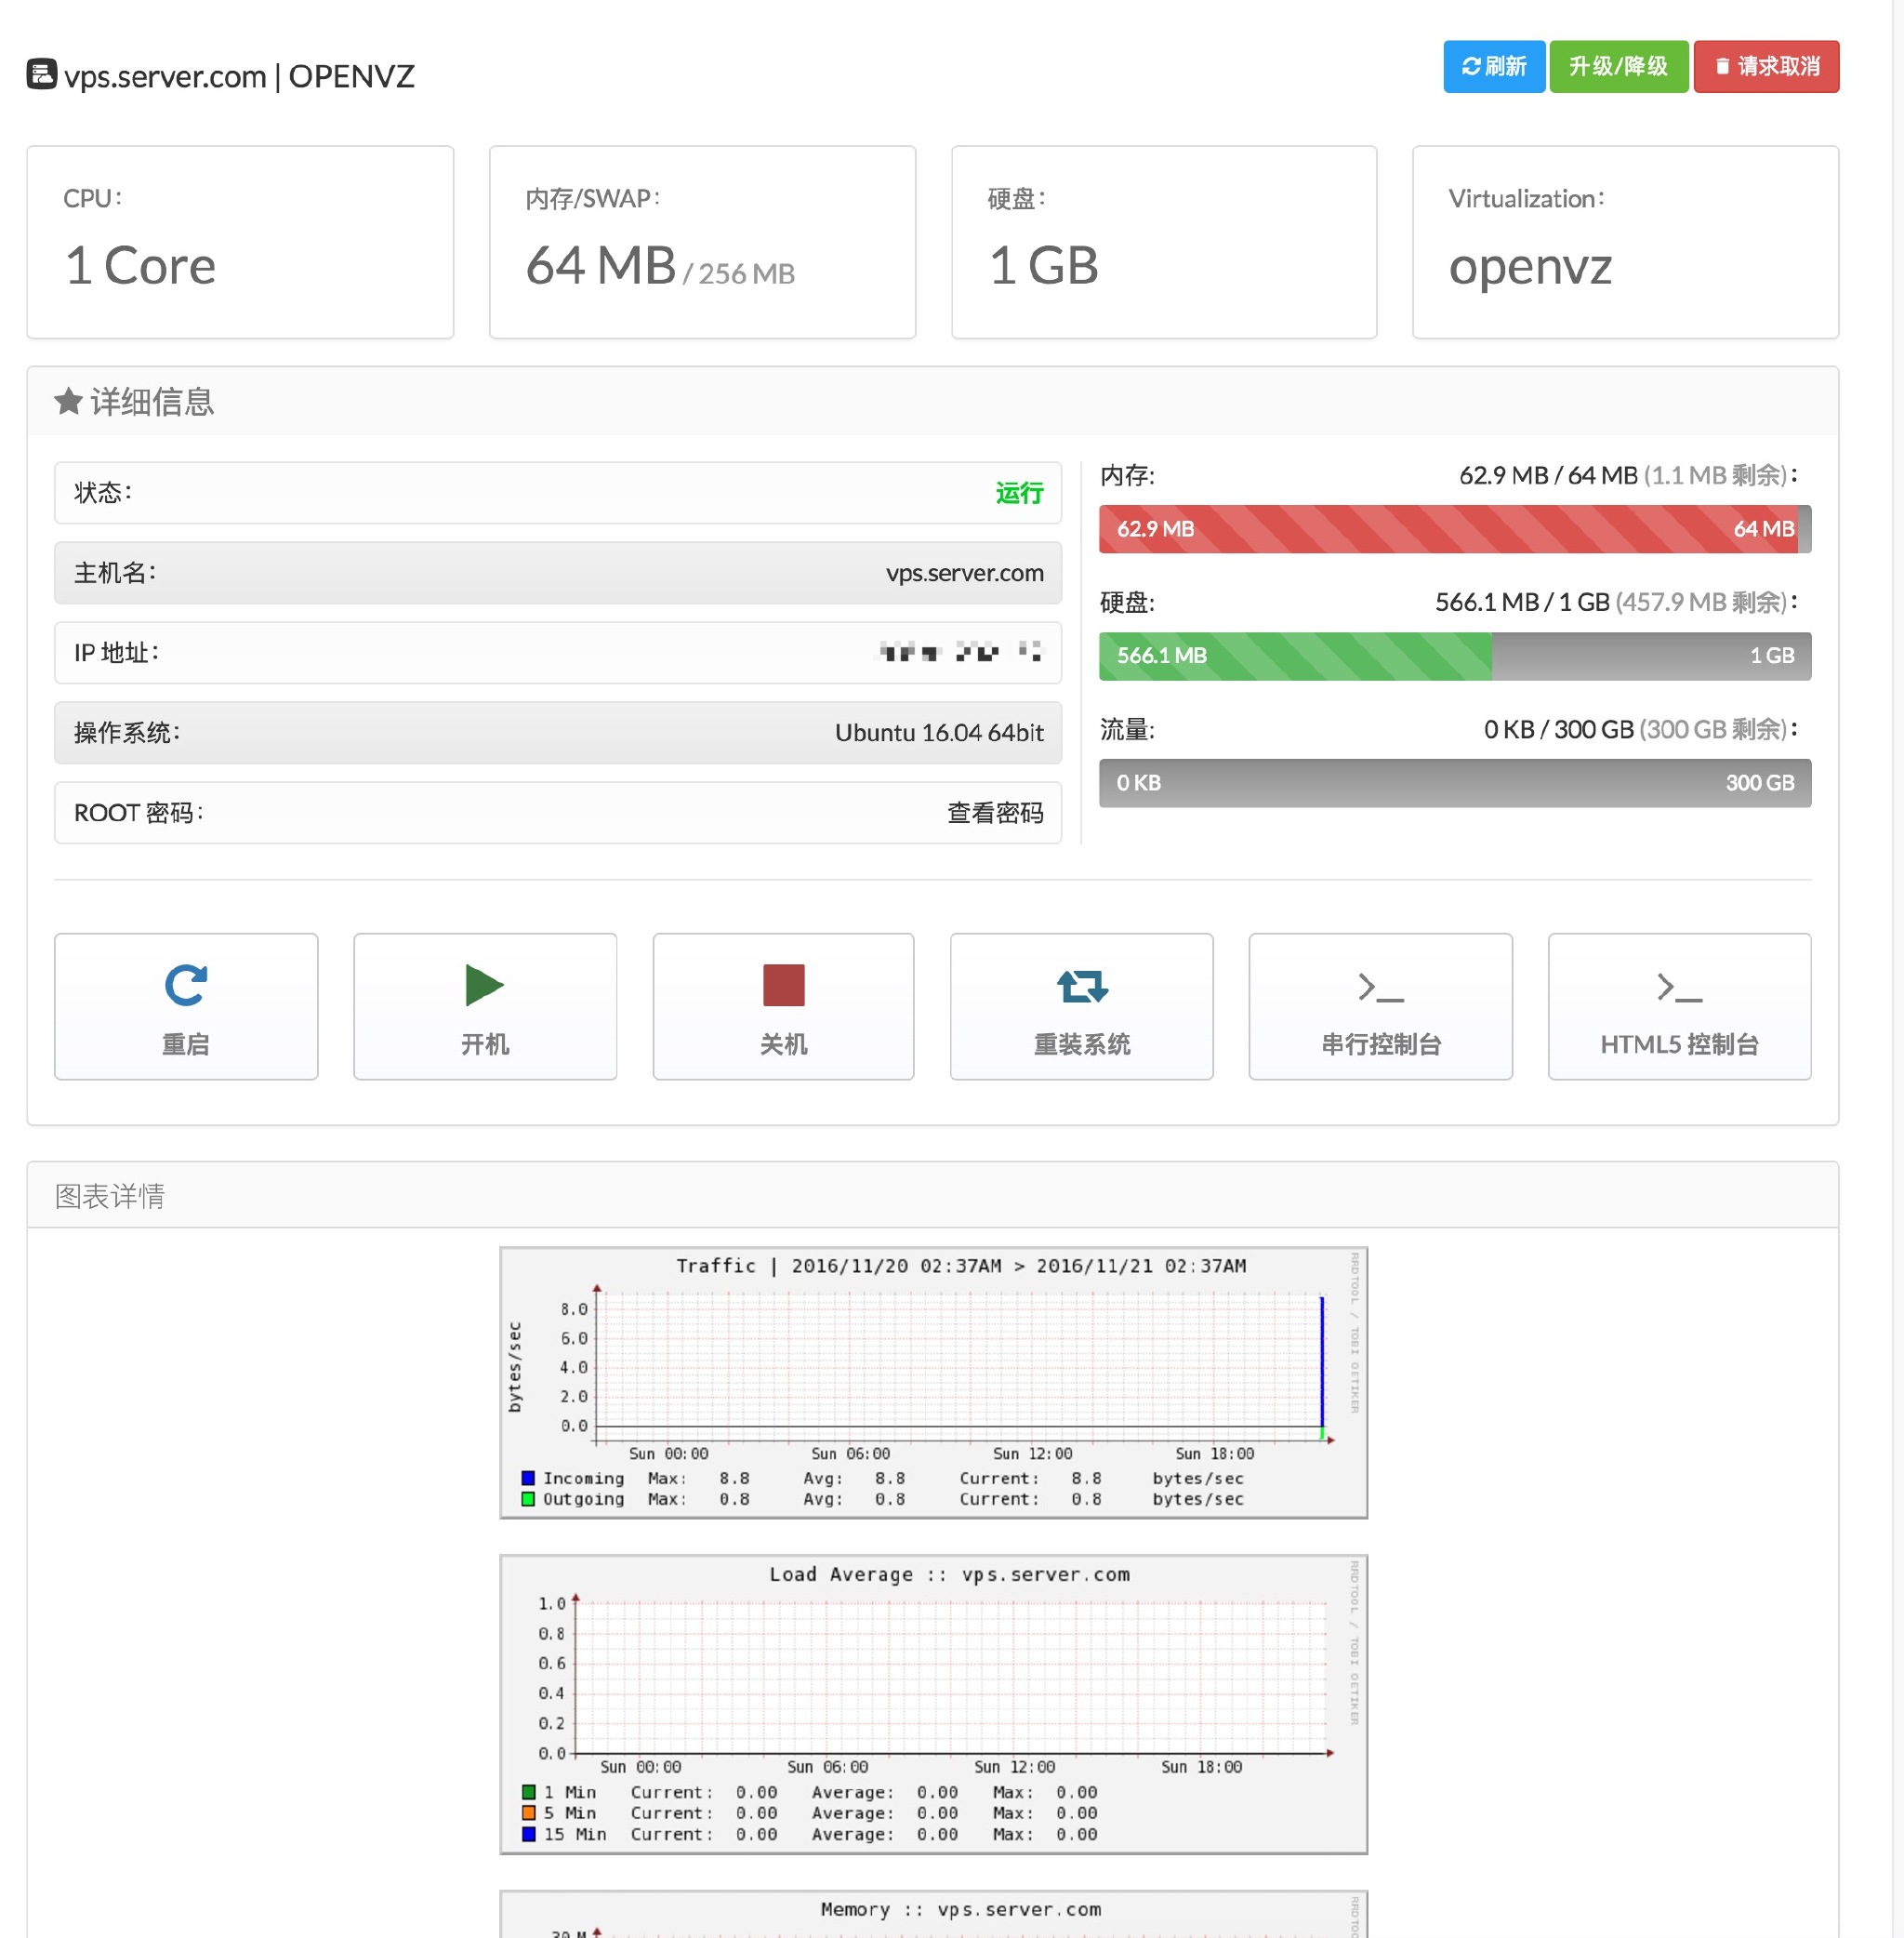The image size is (1904, 1938).
Task: Click the green 开机 play icon
Action: pyautogui.click(x=485, y=986)
